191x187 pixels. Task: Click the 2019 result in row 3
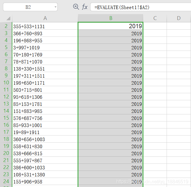pos(110,33)
